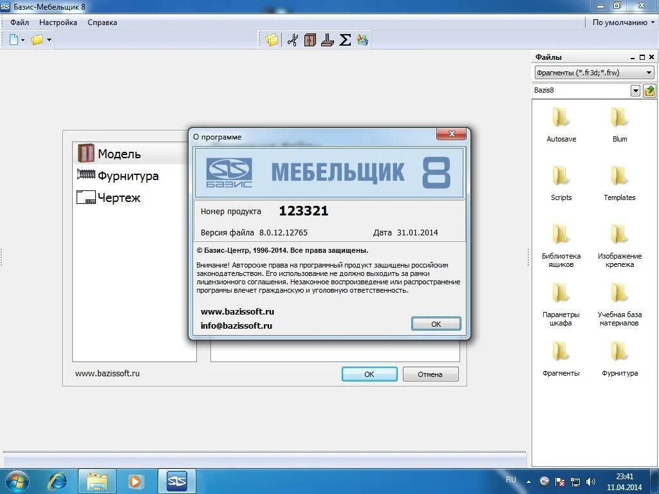Click the network tray icon
This screenshot has width=659, height=494.
[575, 482]
